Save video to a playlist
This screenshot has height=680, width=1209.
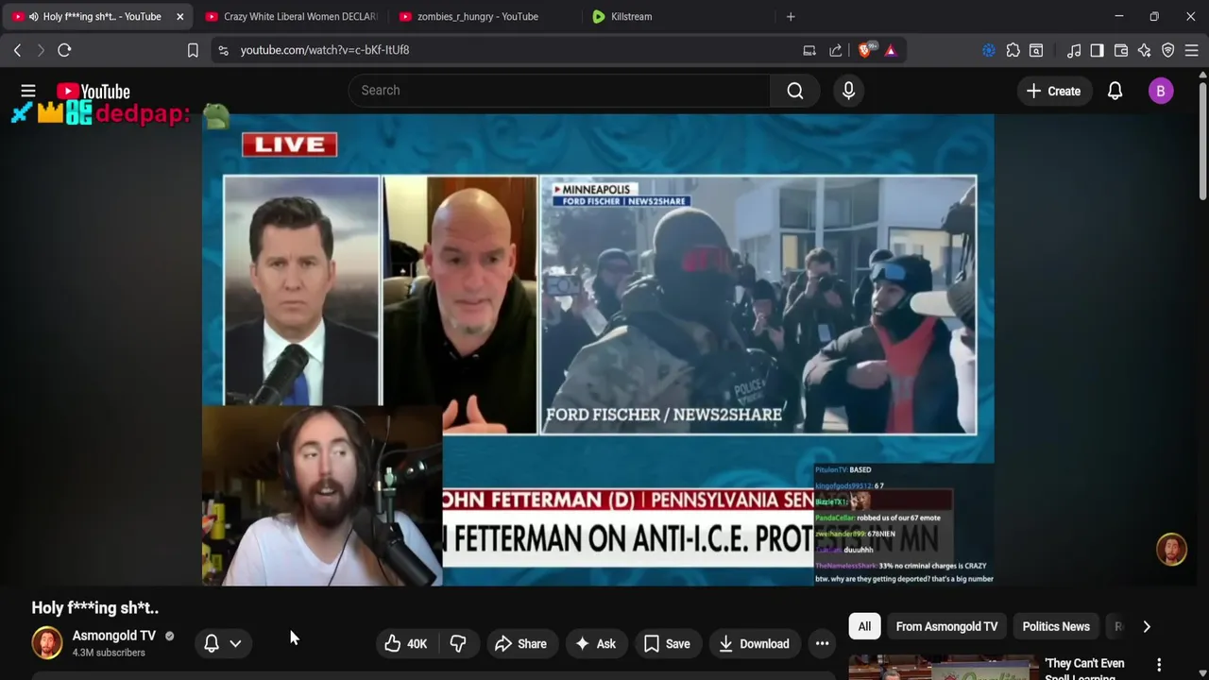click(x=667, y=644)
